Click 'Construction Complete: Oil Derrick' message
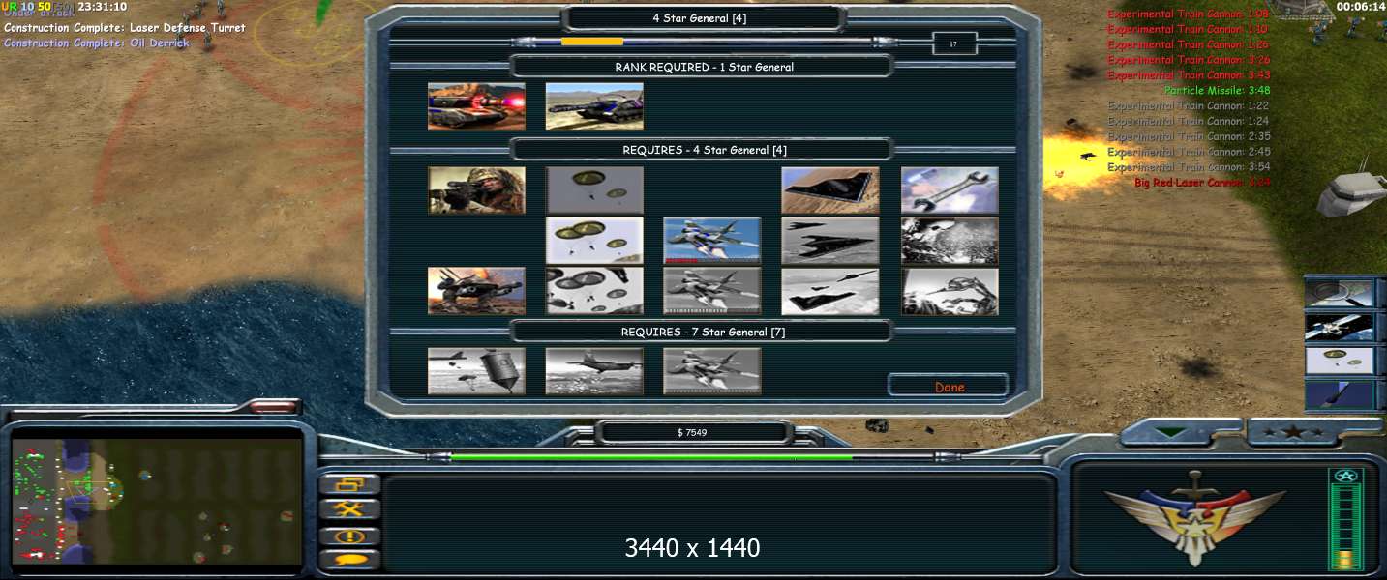 pyautogui.click(x=97, y=43)
